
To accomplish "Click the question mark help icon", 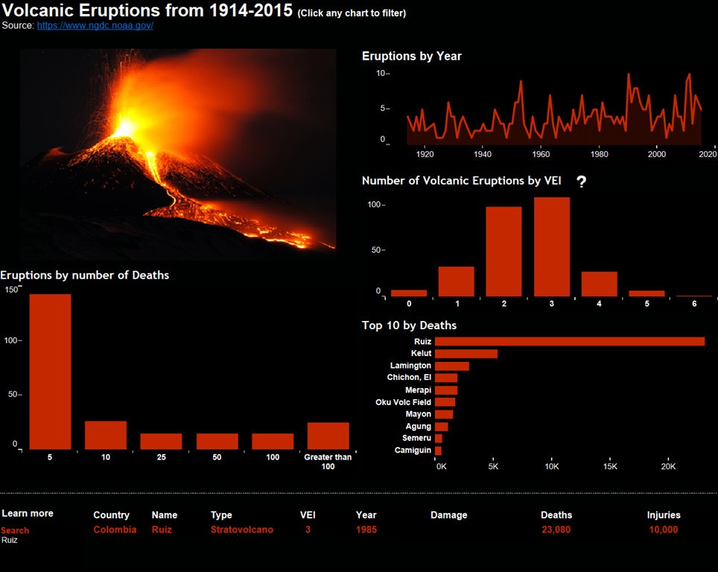I will point(582,182).
